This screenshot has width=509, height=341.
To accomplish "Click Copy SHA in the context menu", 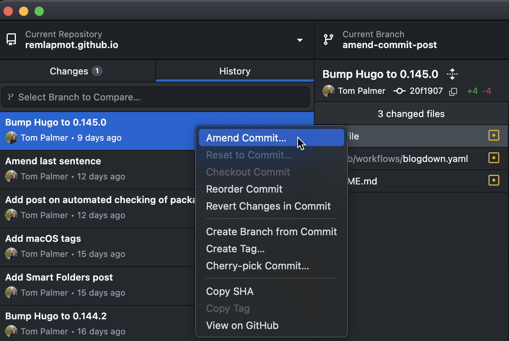I will pyautogui.click(x=230, y=291).
